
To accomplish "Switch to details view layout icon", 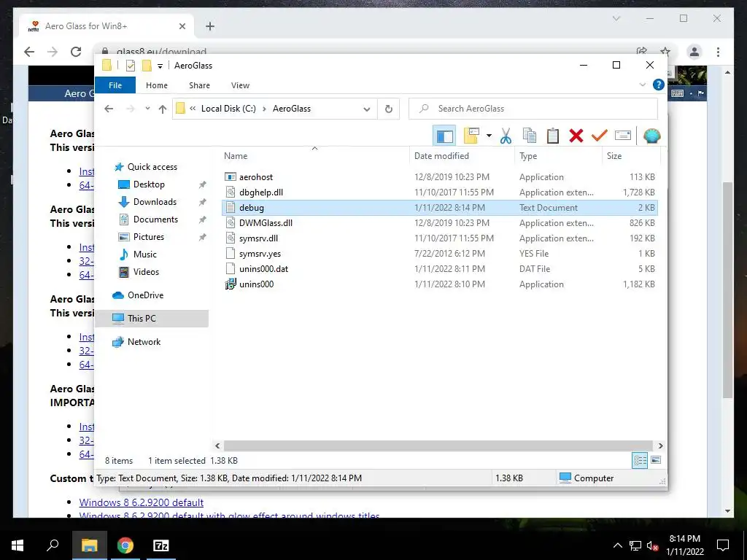I will click(640, 461).
